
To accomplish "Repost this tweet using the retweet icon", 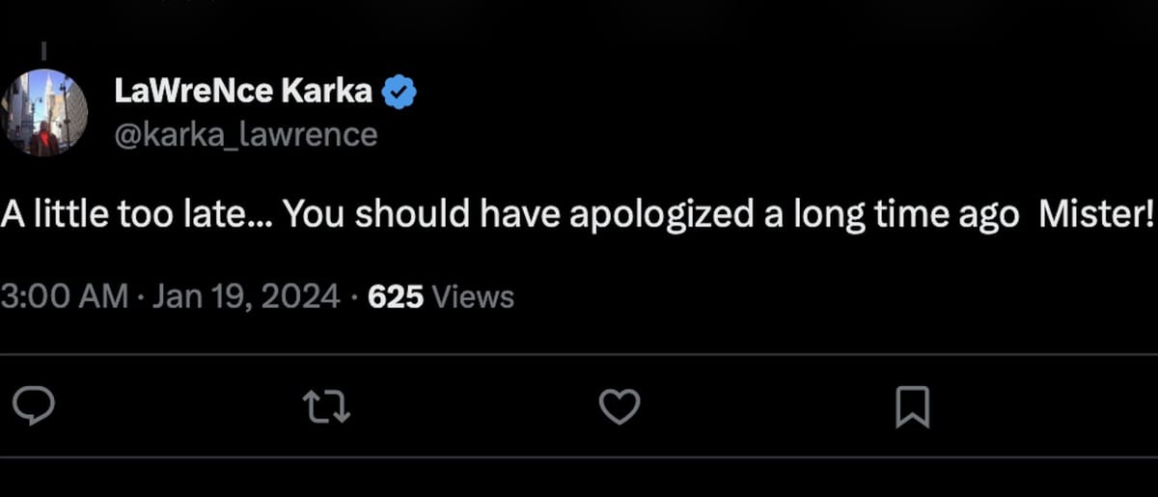I will click(x=327, y=406).
